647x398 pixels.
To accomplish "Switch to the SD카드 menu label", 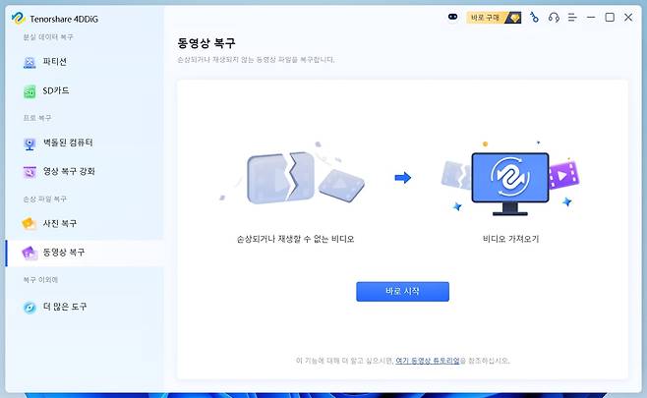I will pyautogui.click(x=56, y=90).
